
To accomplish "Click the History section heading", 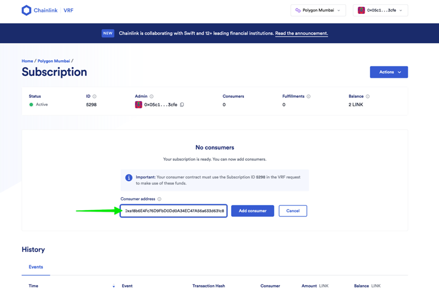I will (33, 250).
